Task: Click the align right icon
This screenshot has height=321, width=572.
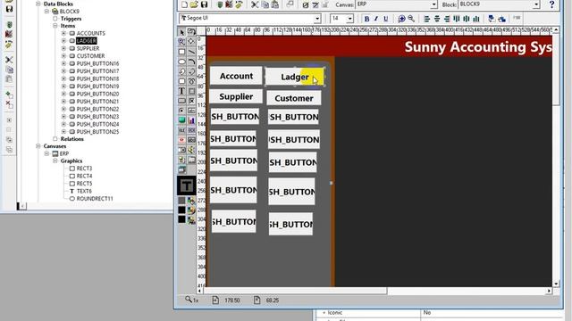Action: [447, 19]
